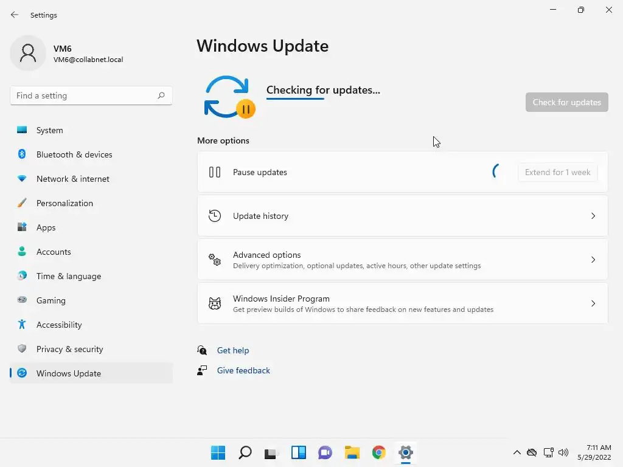Open Time & language settings

tap(91, 276)
